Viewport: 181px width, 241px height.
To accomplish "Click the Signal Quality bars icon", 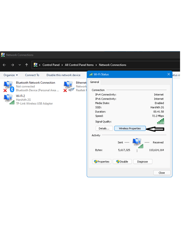I will pos(161,121).
